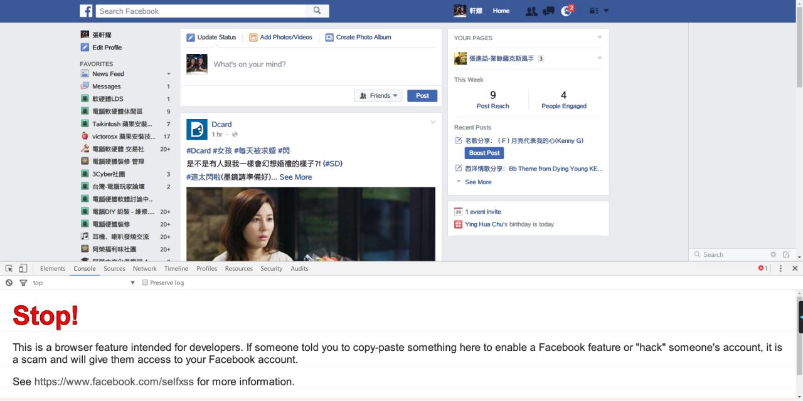Open the privacy shortcuts lock icon
This screenshot has width=803, height=401.
pyautogui.click(x=593, y=11)
